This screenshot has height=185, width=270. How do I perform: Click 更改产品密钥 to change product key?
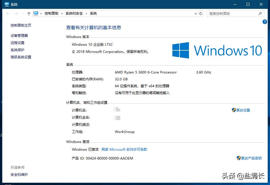[x=251, y=158]
